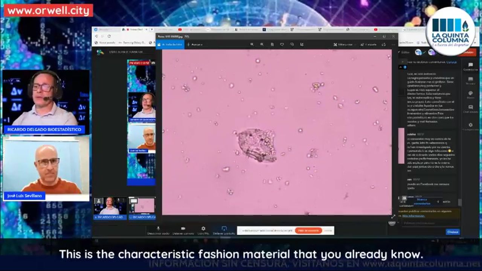Select the shared screen thumbnail preview
Image resolution: width=482 pixels, height=271 pixels.
[142, 206]
